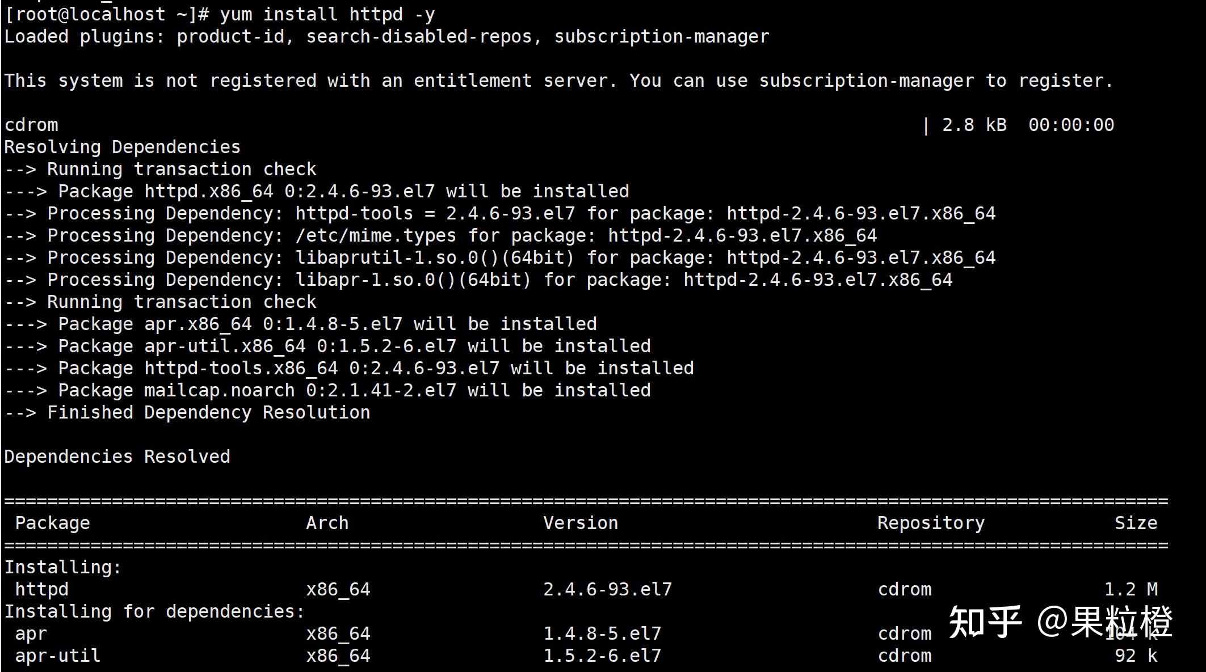The height and width of the screenshot is (672, 1206).
Task: Click the '2.8 kB' download size
Action: click(974, 125)
